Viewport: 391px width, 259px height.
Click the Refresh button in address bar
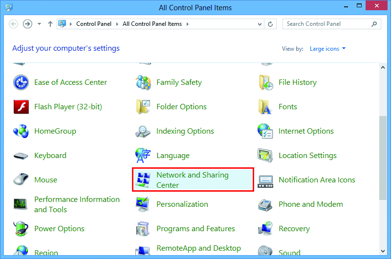click(271, 24)
